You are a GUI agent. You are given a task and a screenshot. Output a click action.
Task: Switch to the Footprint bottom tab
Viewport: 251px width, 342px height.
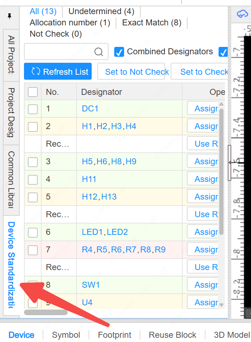[115, 335]
